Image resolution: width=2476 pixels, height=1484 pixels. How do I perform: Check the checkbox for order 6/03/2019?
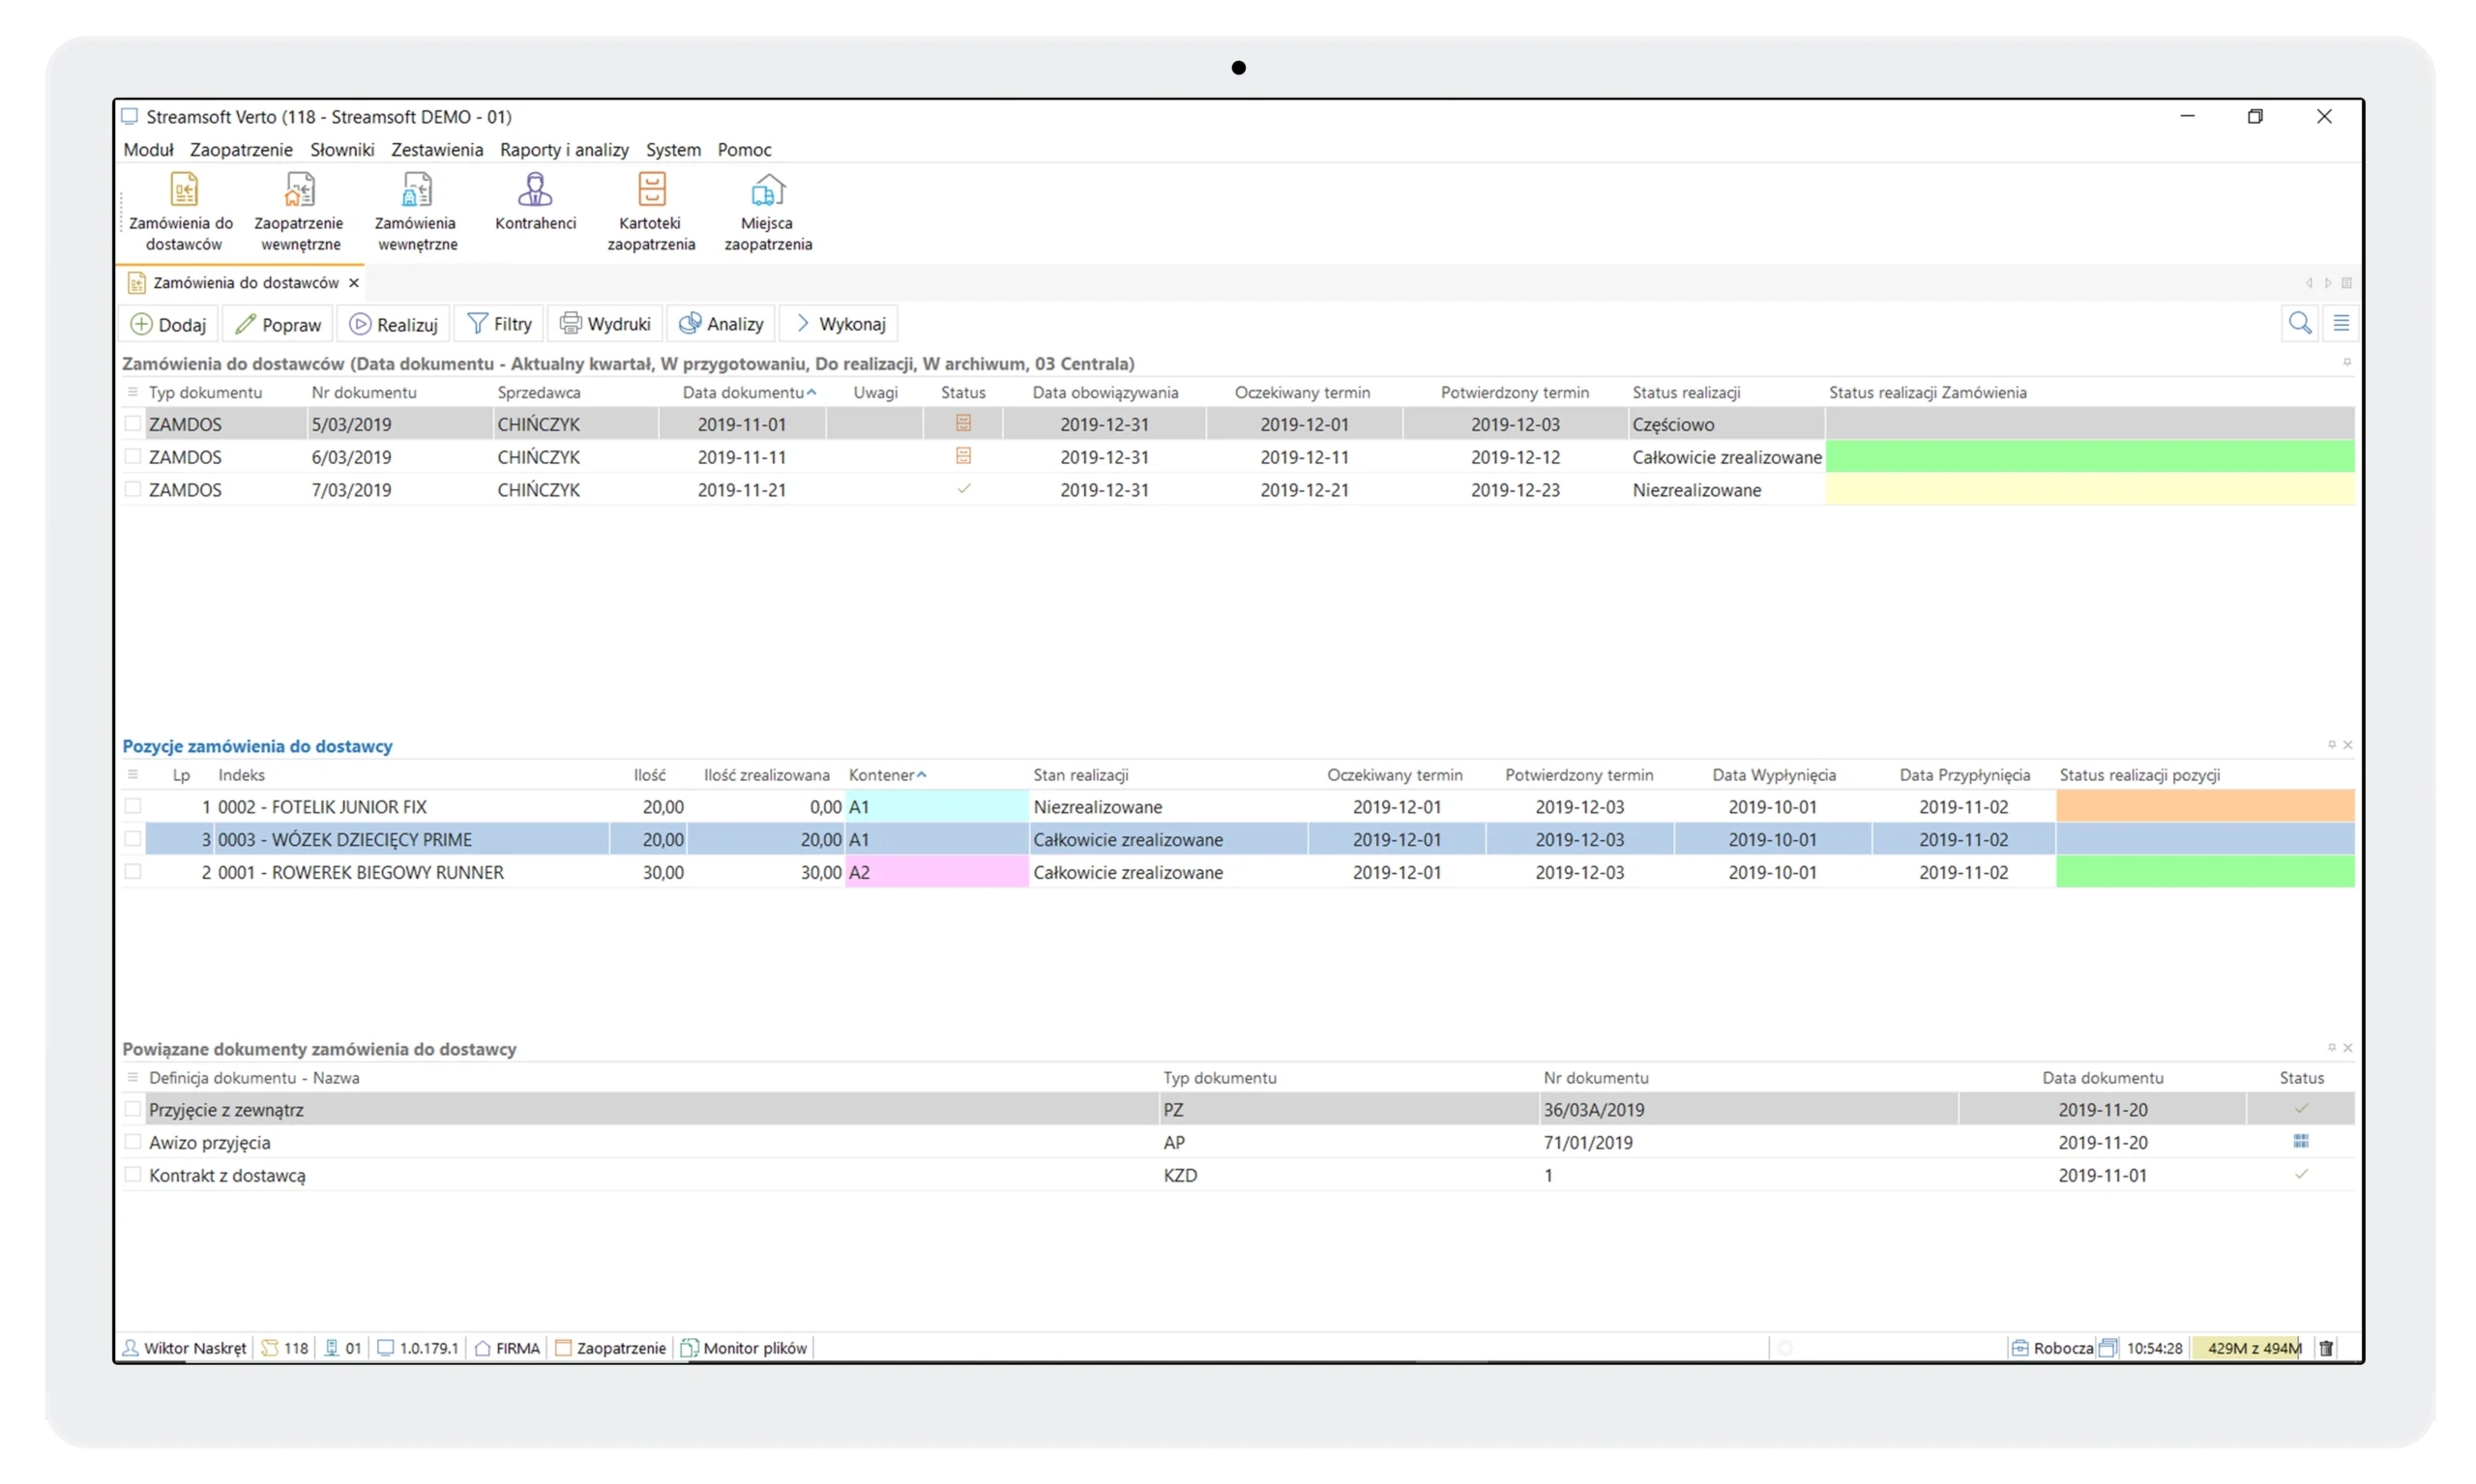(133, 457)
